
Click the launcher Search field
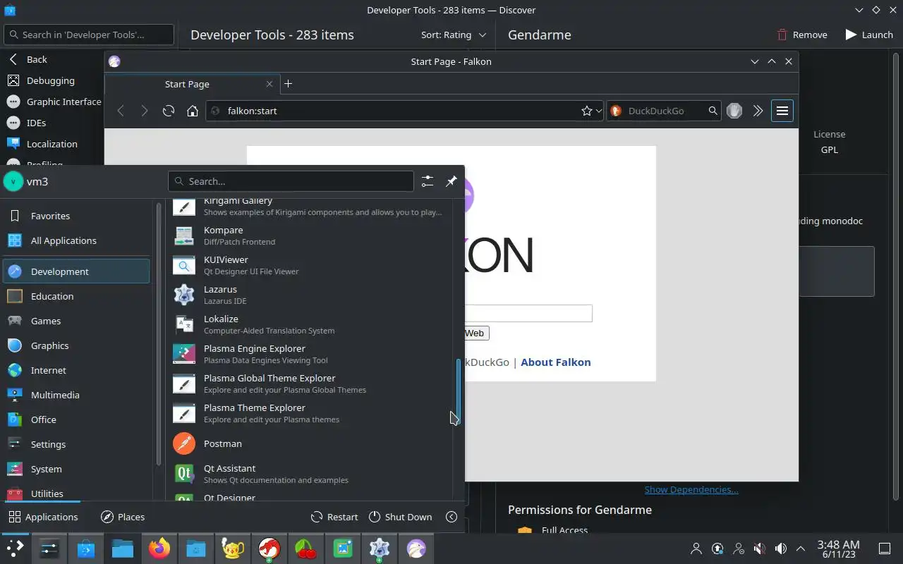[x=291, y=181]
